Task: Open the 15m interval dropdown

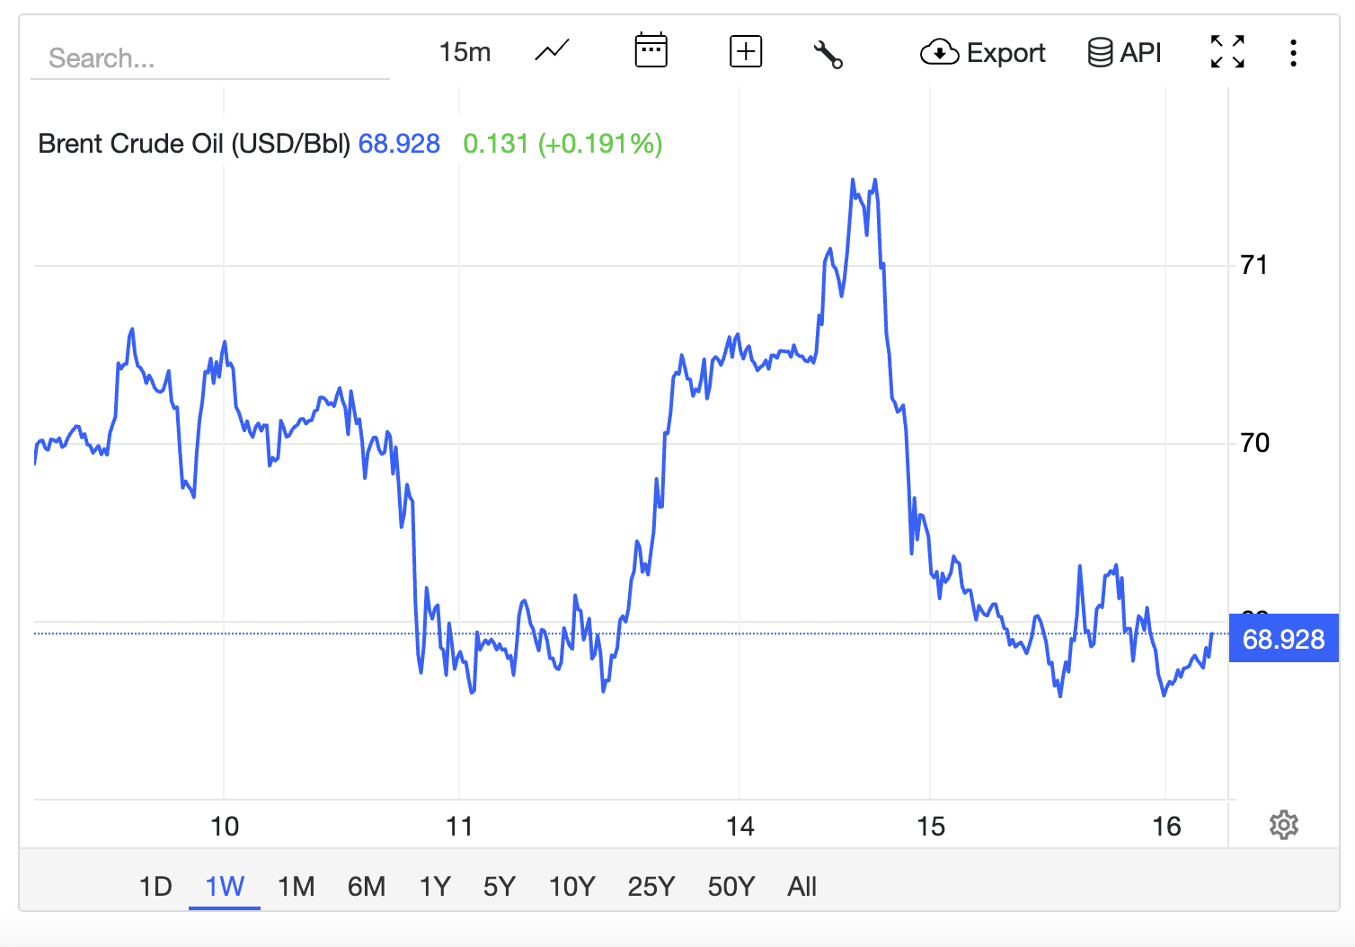Action: click(465, 52)
